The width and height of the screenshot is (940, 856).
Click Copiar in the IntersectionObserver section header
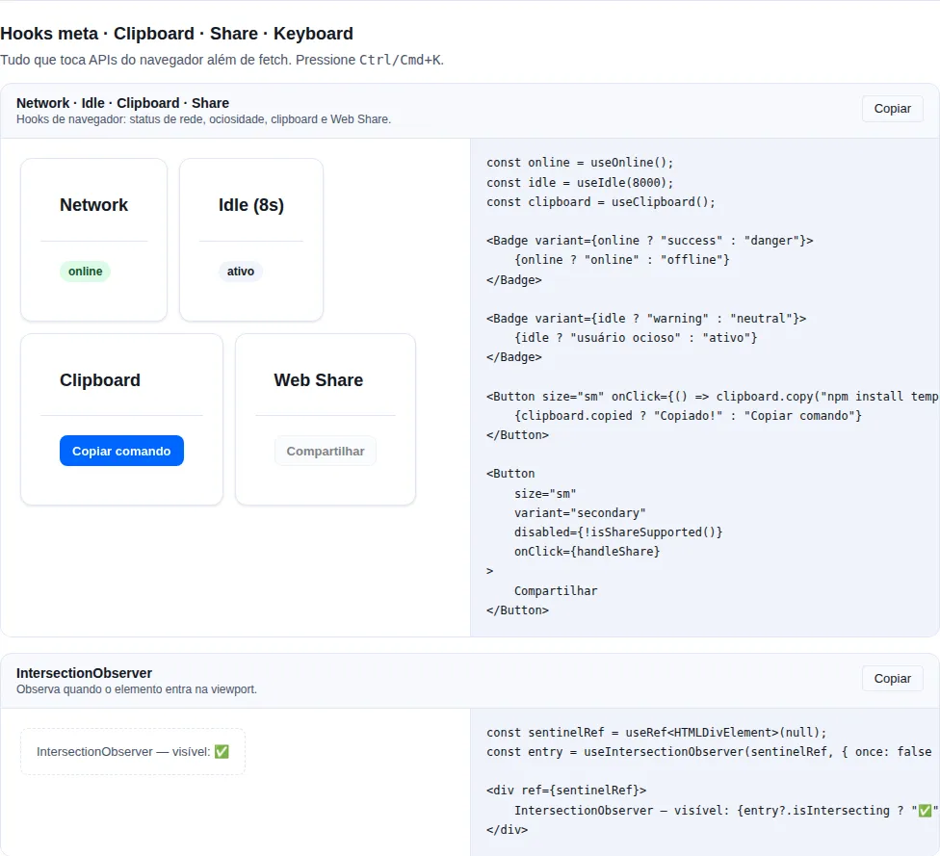tap(892, 679)
